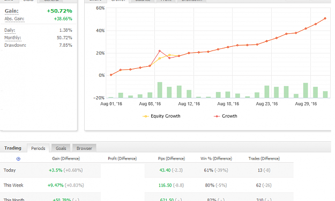335x201 pixels.
Task: Select the This Week row label
Action: [x=13, y=185]
